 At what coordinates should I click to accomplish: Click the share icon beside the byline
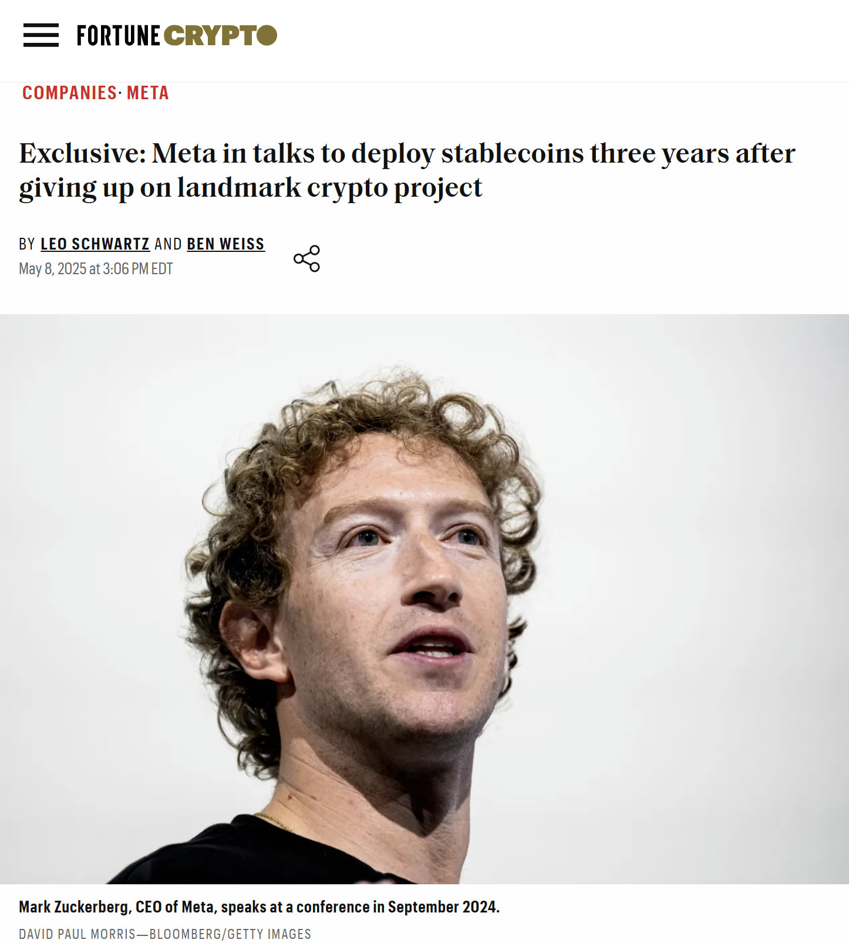coord(306,258)
